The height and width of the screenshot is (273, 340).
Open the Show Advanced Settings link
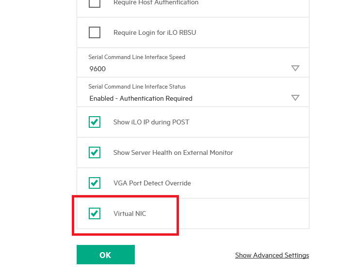pyautogui.click(x=272, y=255)
